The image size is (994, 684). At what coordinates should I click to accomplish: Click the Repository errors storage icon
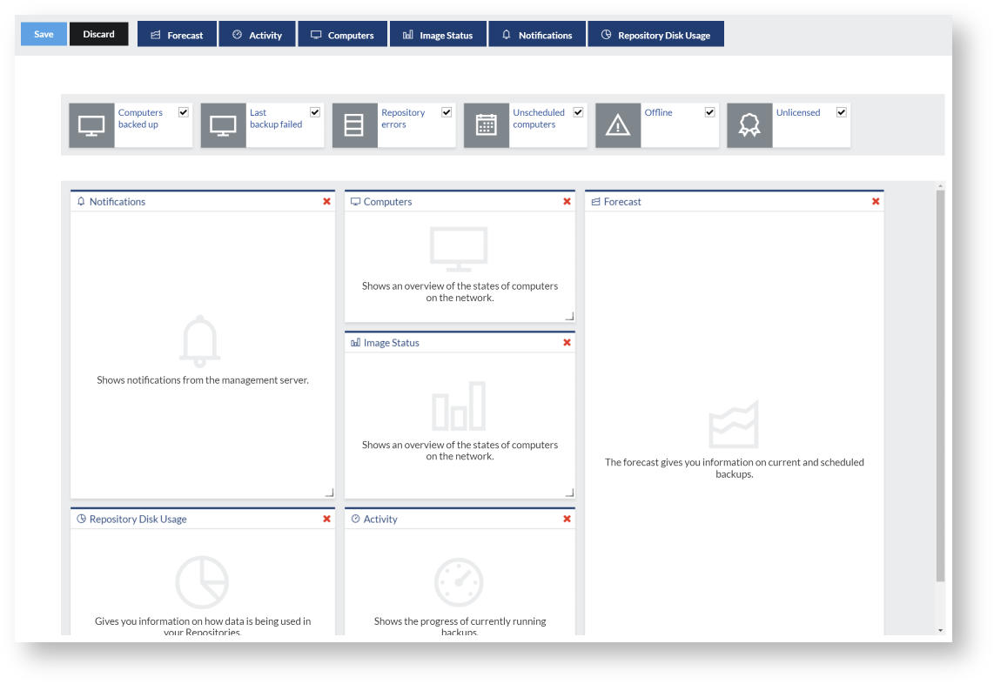coord(355,125)
